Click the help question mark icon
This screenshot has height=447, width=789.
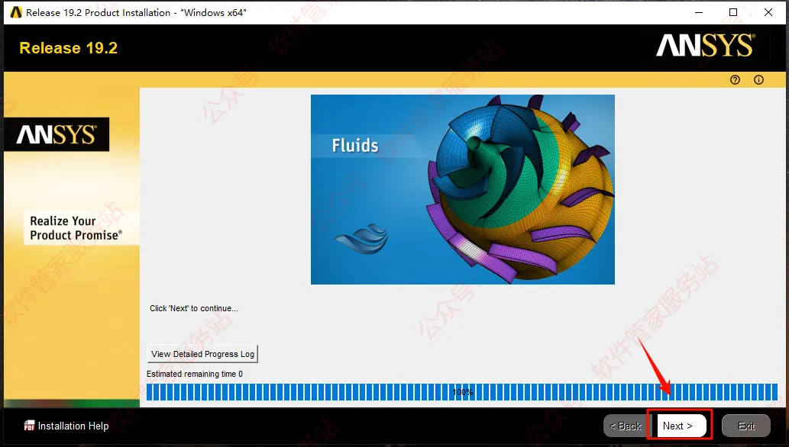click(x=736, y=80)
